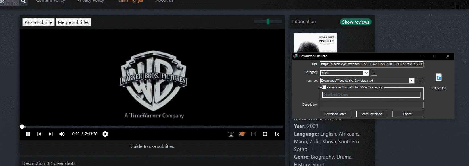Click the Information panel heading

pyautogui.click(x=304, y=22)
